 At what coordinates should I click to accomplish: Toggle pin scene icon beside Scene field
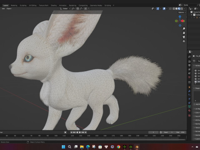[198, 5]
